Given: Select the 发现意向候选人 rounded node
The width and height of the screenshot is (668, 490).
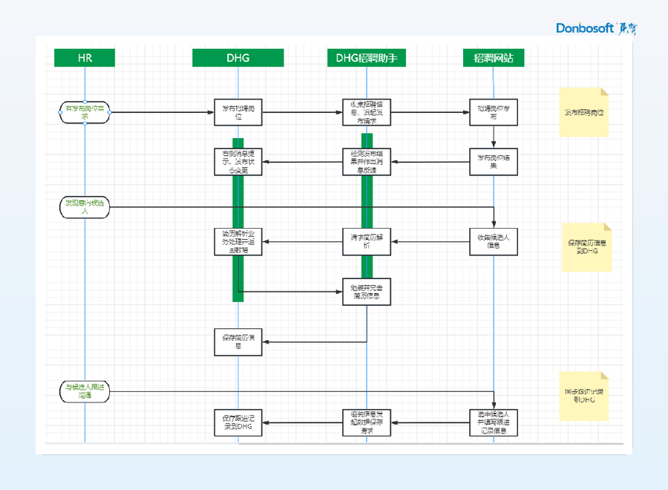Looking at the screenshot, I should (85, 207).
